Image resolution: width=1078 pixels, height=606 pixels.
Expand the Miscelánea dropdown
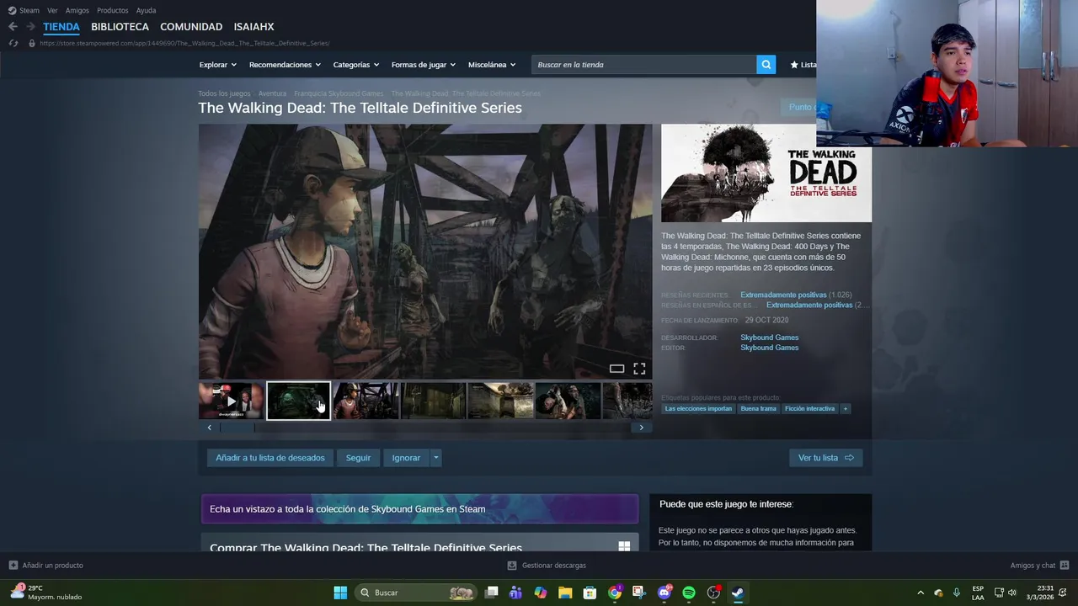click(492, 65)
